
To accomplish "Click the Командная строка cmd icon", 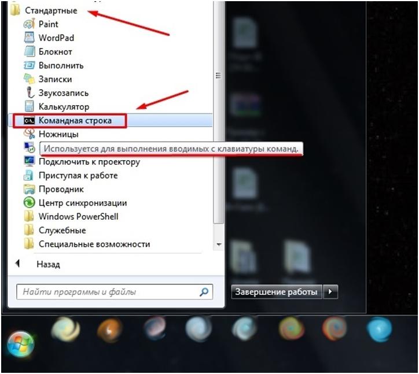I will pos(29,121).
